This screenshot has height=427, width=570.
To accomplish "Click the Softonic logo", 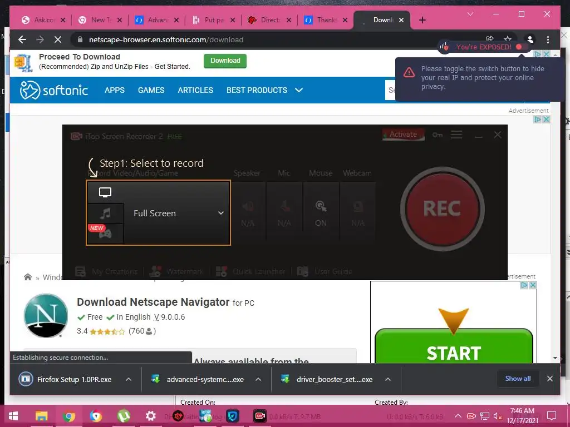I will tap(54, 90).
